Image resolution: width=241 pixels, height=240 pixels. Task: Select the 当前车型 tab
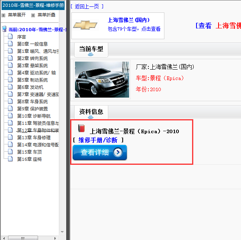pos(91,50)
